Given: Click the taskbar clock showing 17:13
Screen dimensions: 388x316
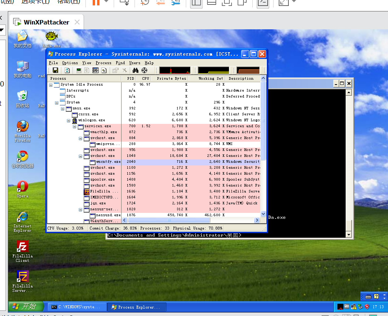Looking at the screenshot, I should tap(378, 307).
